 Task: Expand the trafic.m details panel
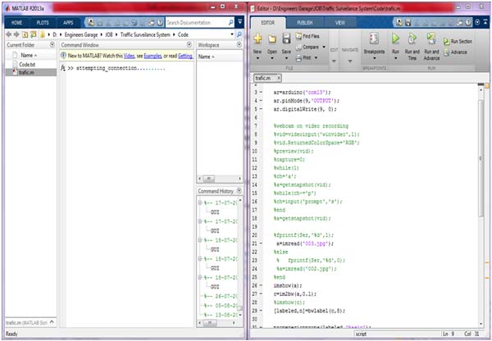click(x=52, y=322)
